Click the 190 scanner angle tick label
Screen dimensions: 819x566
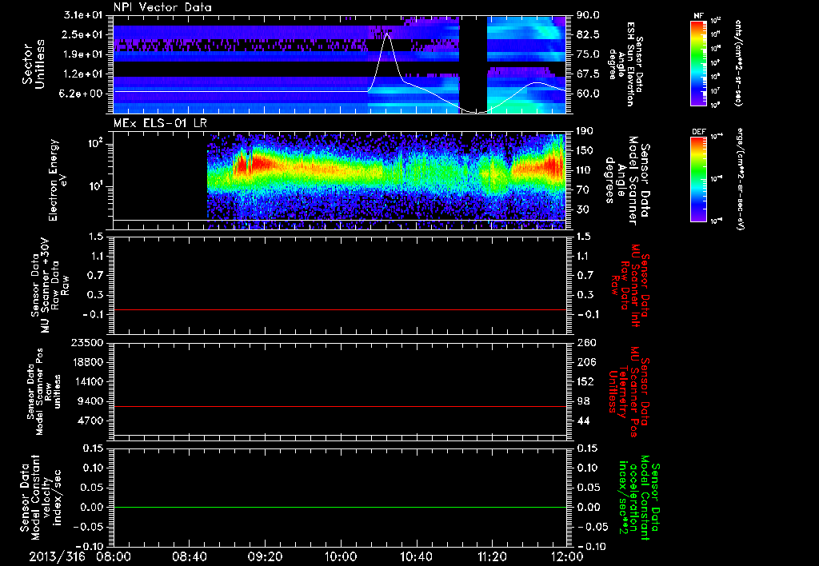tap(585, 130)
